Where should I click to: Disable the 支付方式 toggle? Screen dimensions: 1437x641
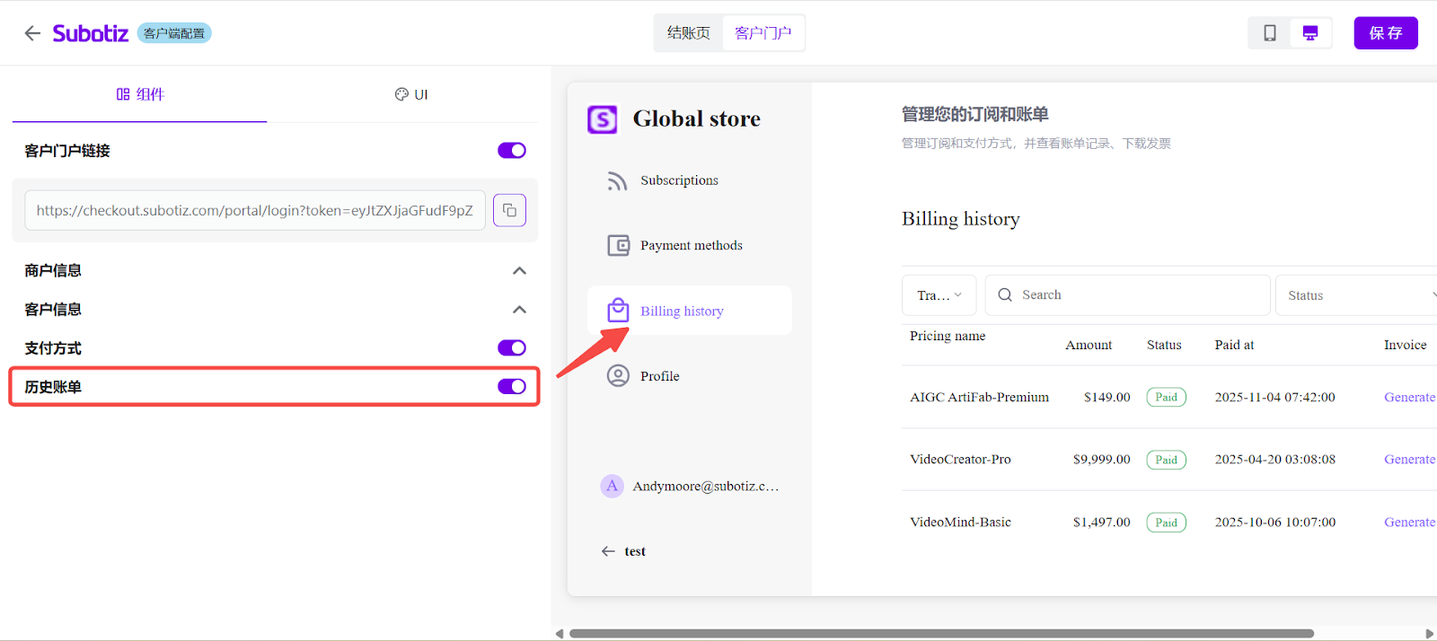[512, 347]
